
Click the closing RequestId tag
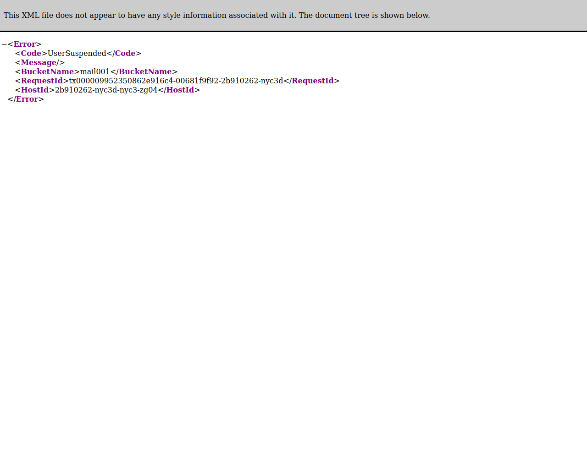click(x=311, y=81)
